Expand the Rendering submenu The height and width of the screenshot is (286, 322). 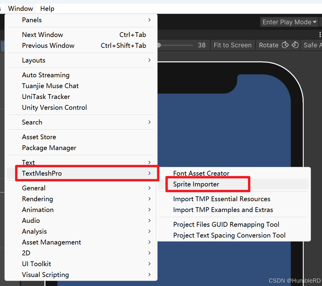click(x=81, y=199)
